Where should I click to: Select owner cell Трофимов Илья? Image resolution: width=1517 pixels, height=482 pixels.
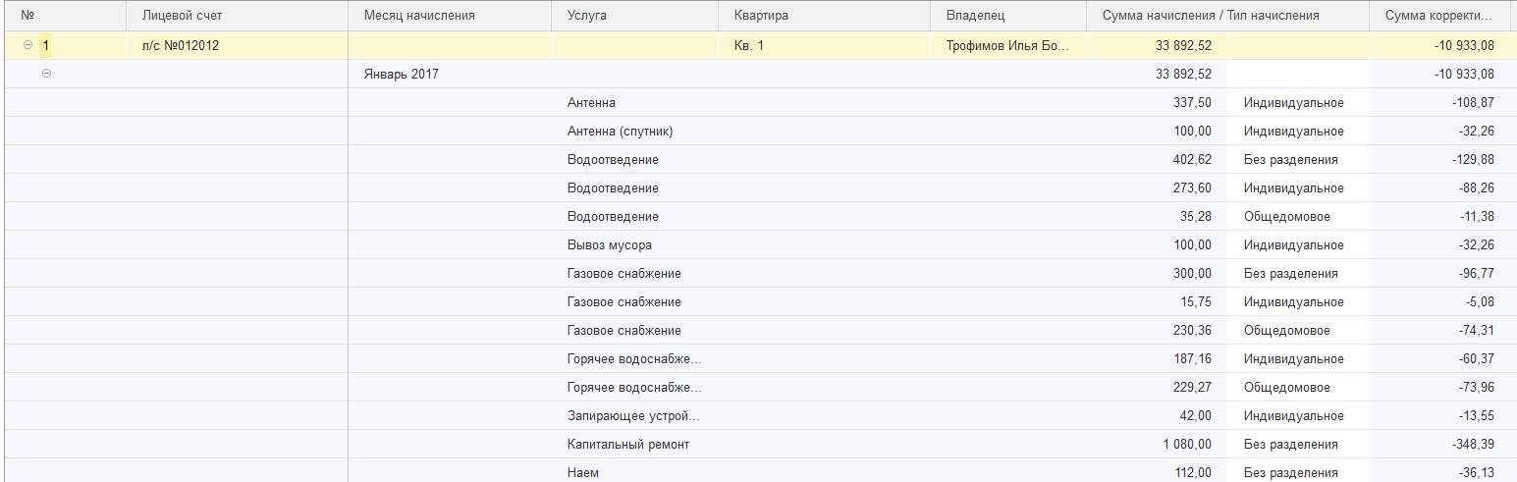click(x=1008, y=45)
